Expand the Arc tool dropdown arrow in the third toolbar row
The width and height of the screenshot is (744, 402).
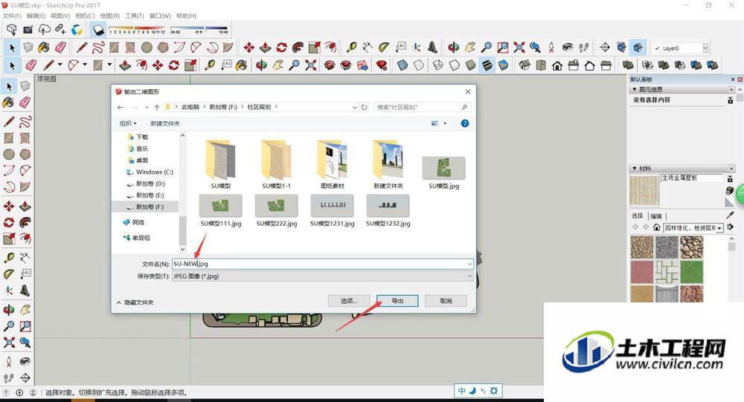(85, 65)
